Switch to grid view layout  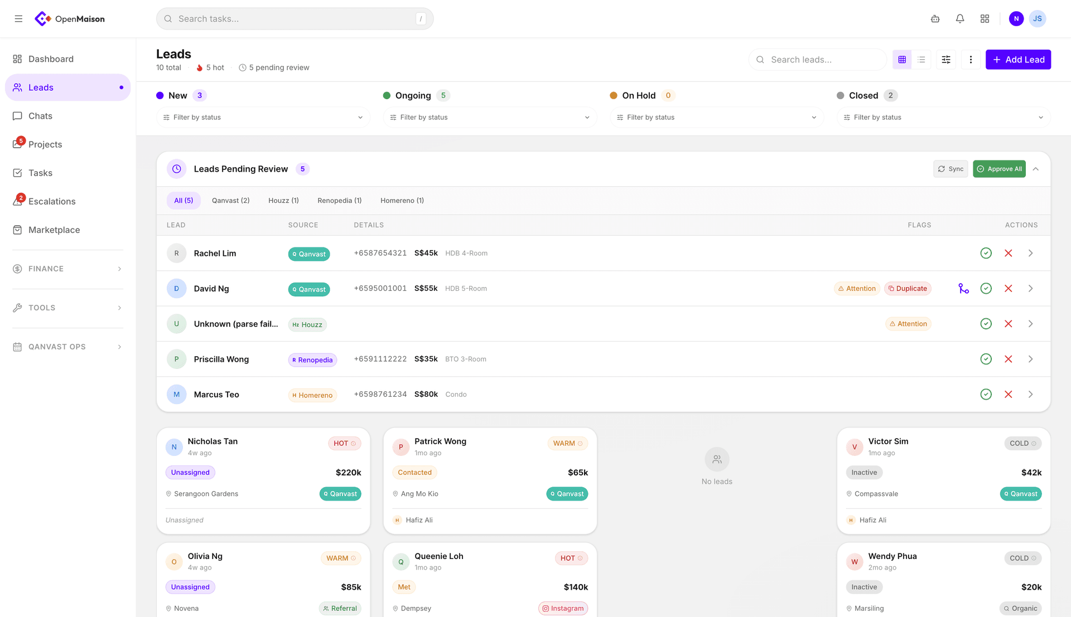[x=902, y=60]
